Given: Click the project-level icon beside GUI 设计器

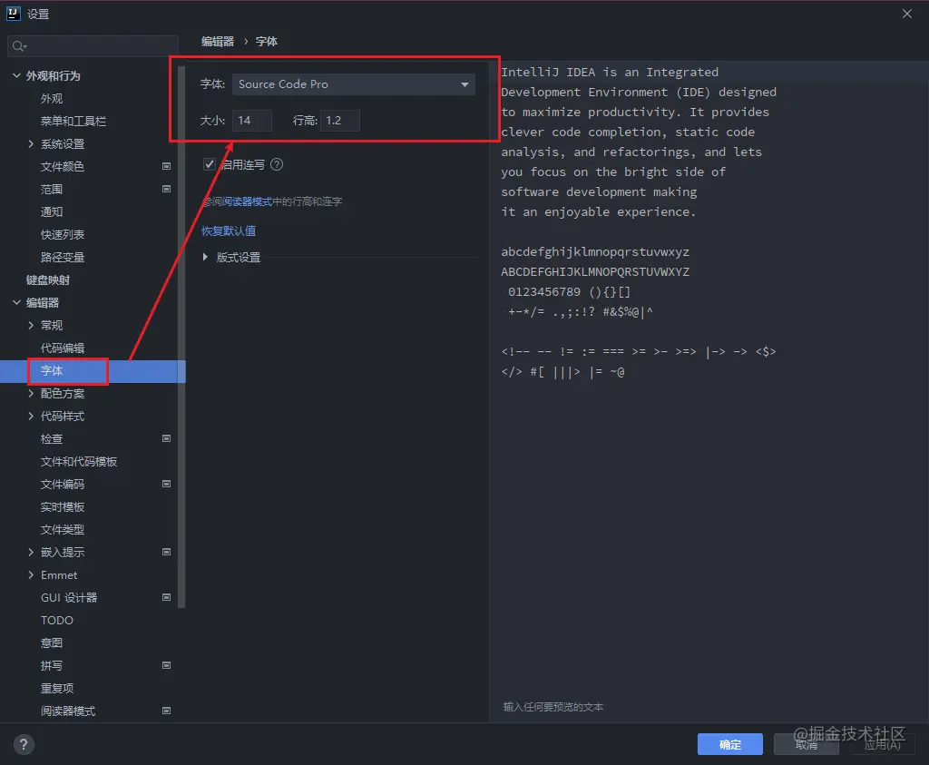Looking at the screenshot, I should [167, 597].
